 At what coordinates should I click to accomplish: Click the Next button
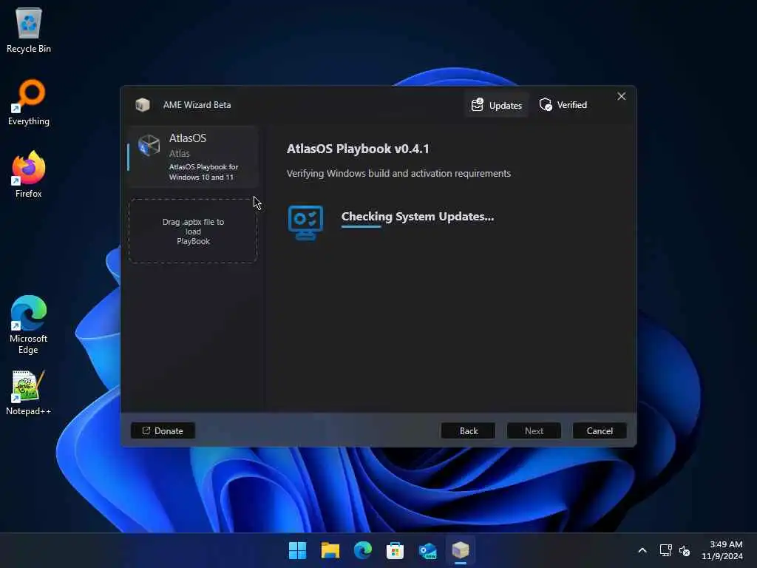pyautogui.click(x=534, y=431)
